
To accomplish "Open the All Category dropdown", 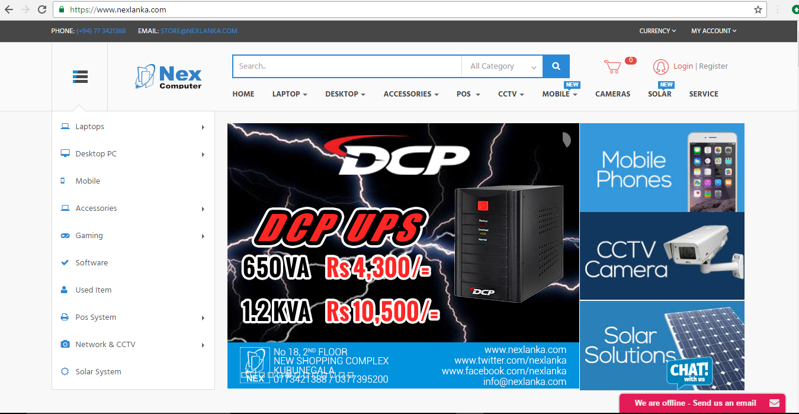I will (x=502, y=66).
